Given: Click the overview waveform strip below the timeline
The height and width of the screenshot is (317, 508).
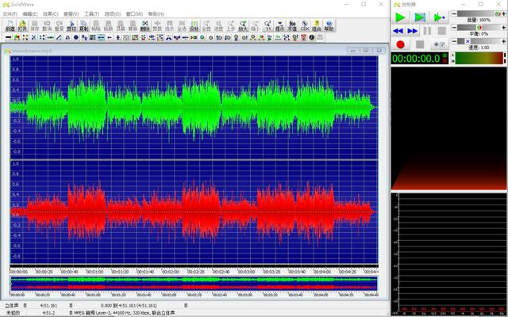Looking at the screenshot, I should [x=194, y=281].
